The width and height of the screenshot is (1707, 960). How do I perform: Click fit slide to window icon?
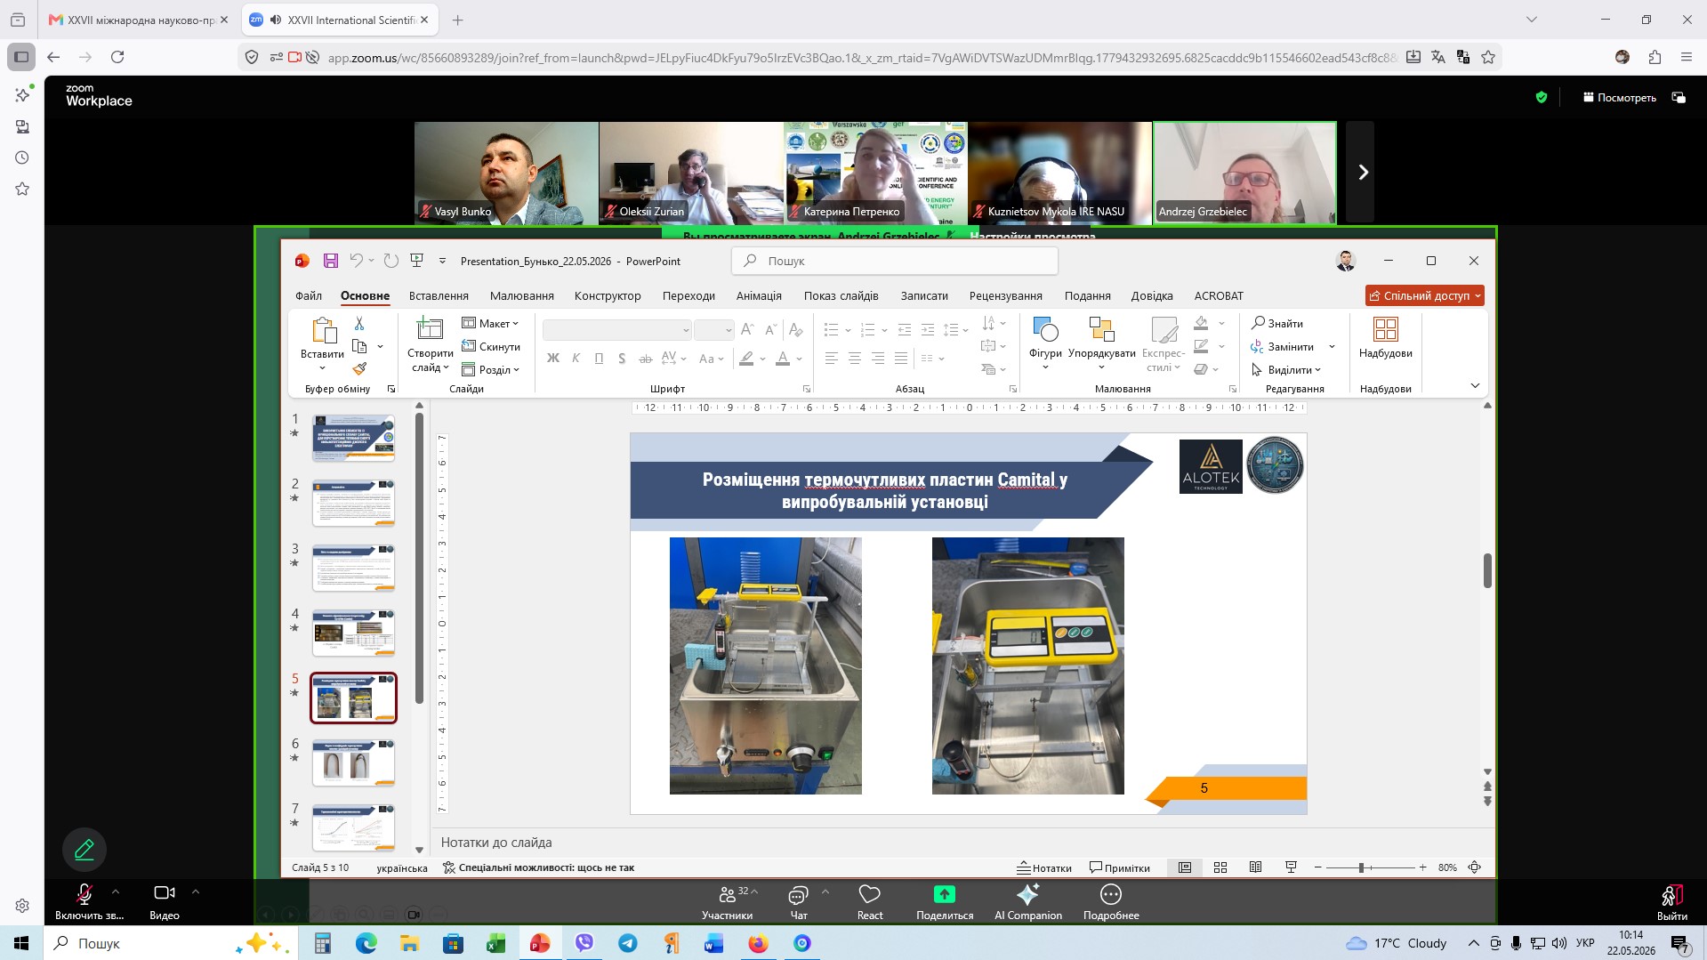pyautogui.click(x=1475, y=867)
